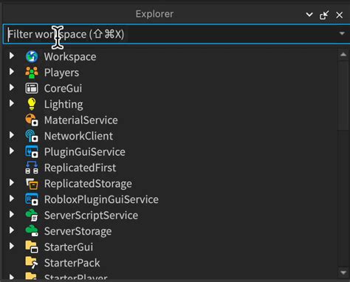Expand the ServerStorage tree node
Viewport: 350px width, 282px height.
[x=12, y=230]
